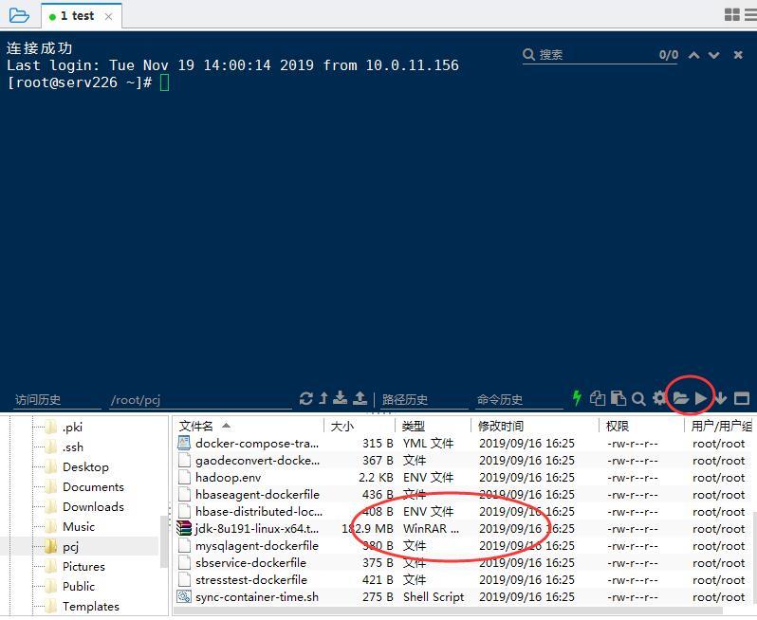This screenshot has height=620, width=757.
Task: Refresh the remote file list
Action: (305, 398)
